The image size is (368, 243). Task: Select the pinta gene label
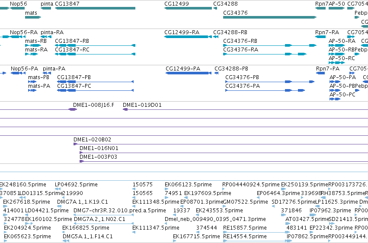click(47, 4)
